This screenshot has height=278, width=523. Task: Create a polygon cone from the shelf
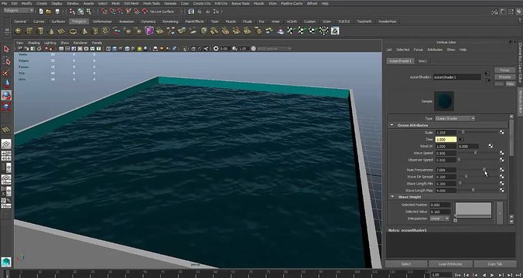pos(51,32)
